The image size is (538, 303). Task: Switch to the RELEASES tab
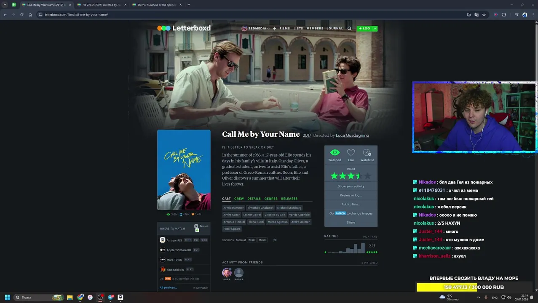click(x=289, y=199)
